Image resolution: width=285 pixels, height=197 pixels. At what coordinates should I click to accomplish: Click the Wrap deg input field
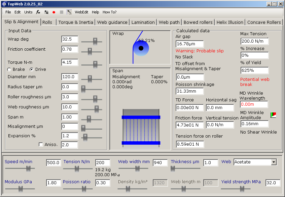[x=70, y=39]
